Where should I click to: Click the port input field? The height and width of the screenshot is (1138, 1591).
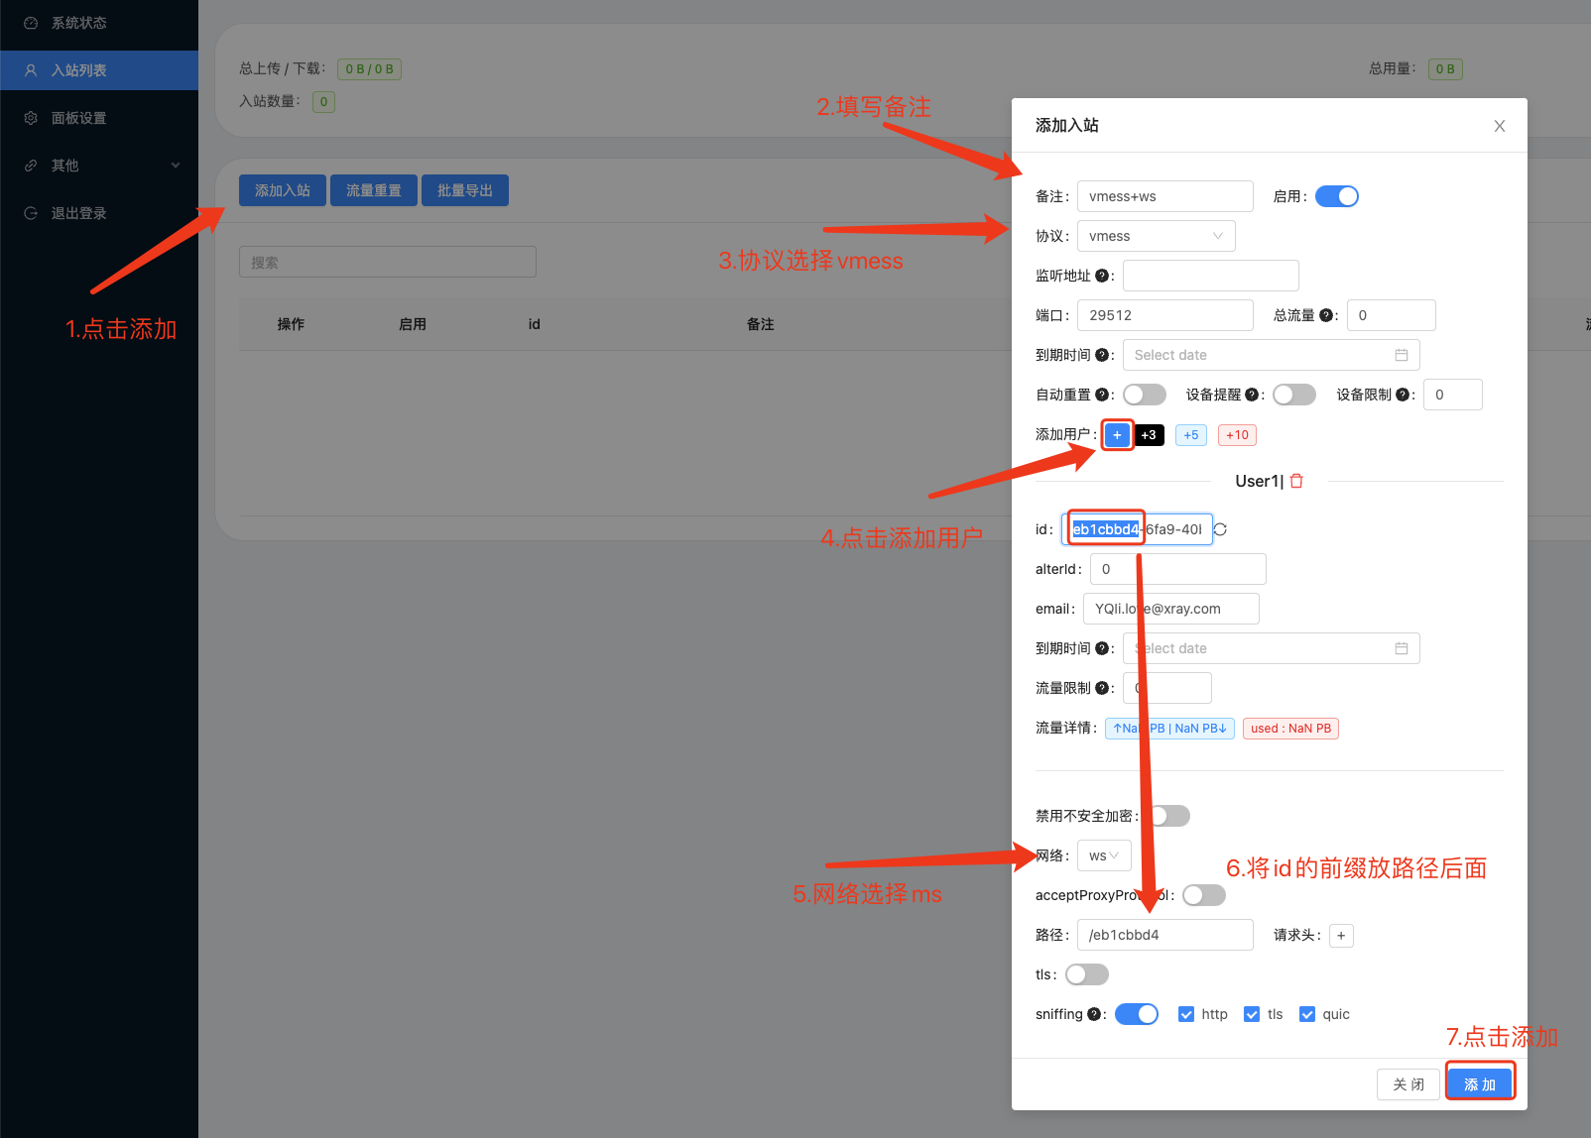[1164, 315]
